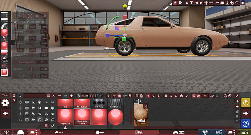Select the scale gizmo mode icon
251x135 pixels.
pyautogui.click(x=30, y=16)
